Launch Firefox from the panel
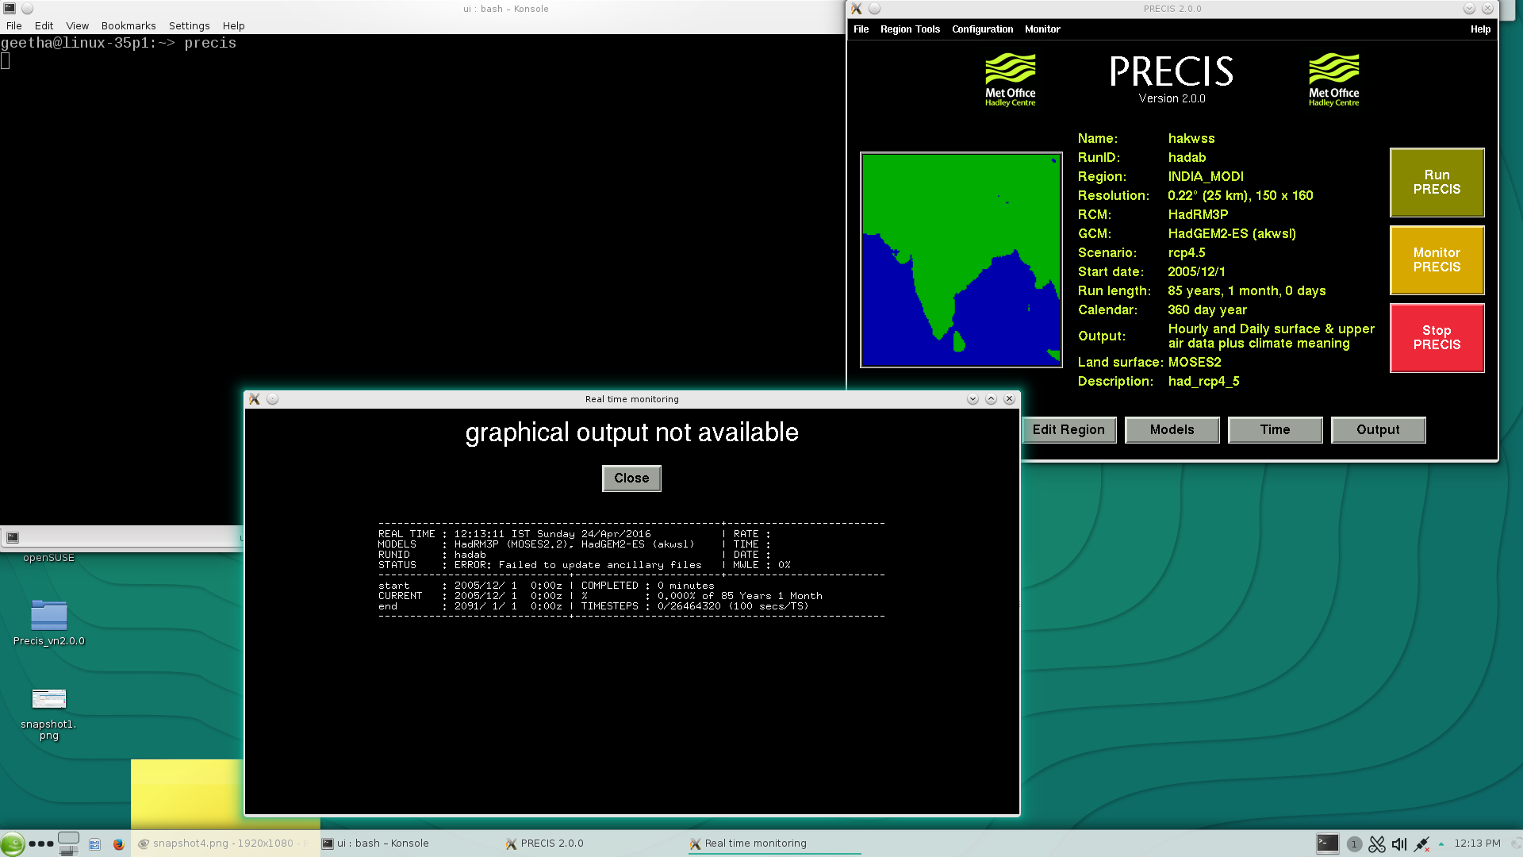This screenshot has width=1523, height=857. click(119, 844)
